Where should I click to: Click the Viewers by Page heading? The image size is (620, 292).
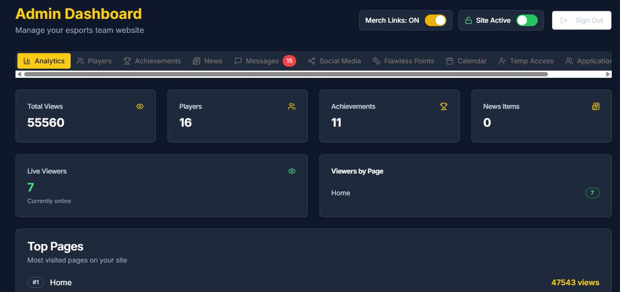pyautogui.click(x=358, y=171)
